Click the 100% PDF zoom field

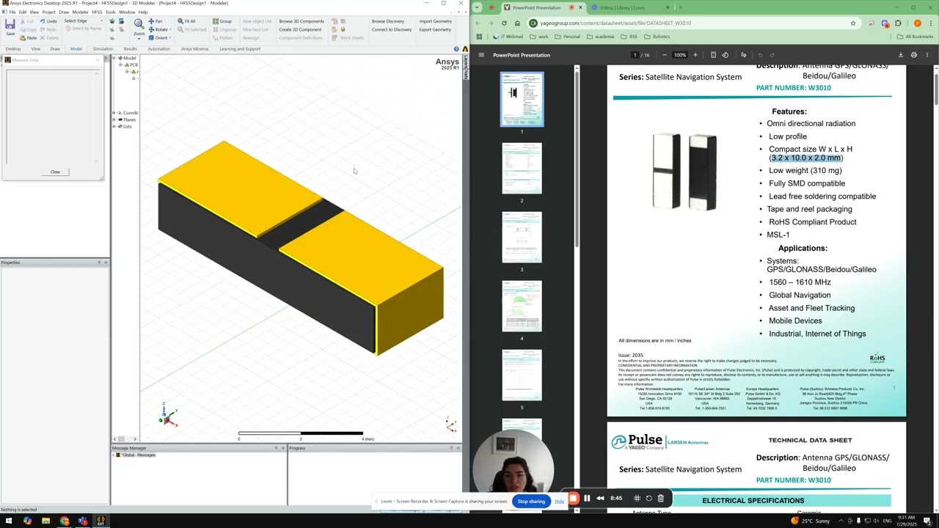click(x=680, y=55)
